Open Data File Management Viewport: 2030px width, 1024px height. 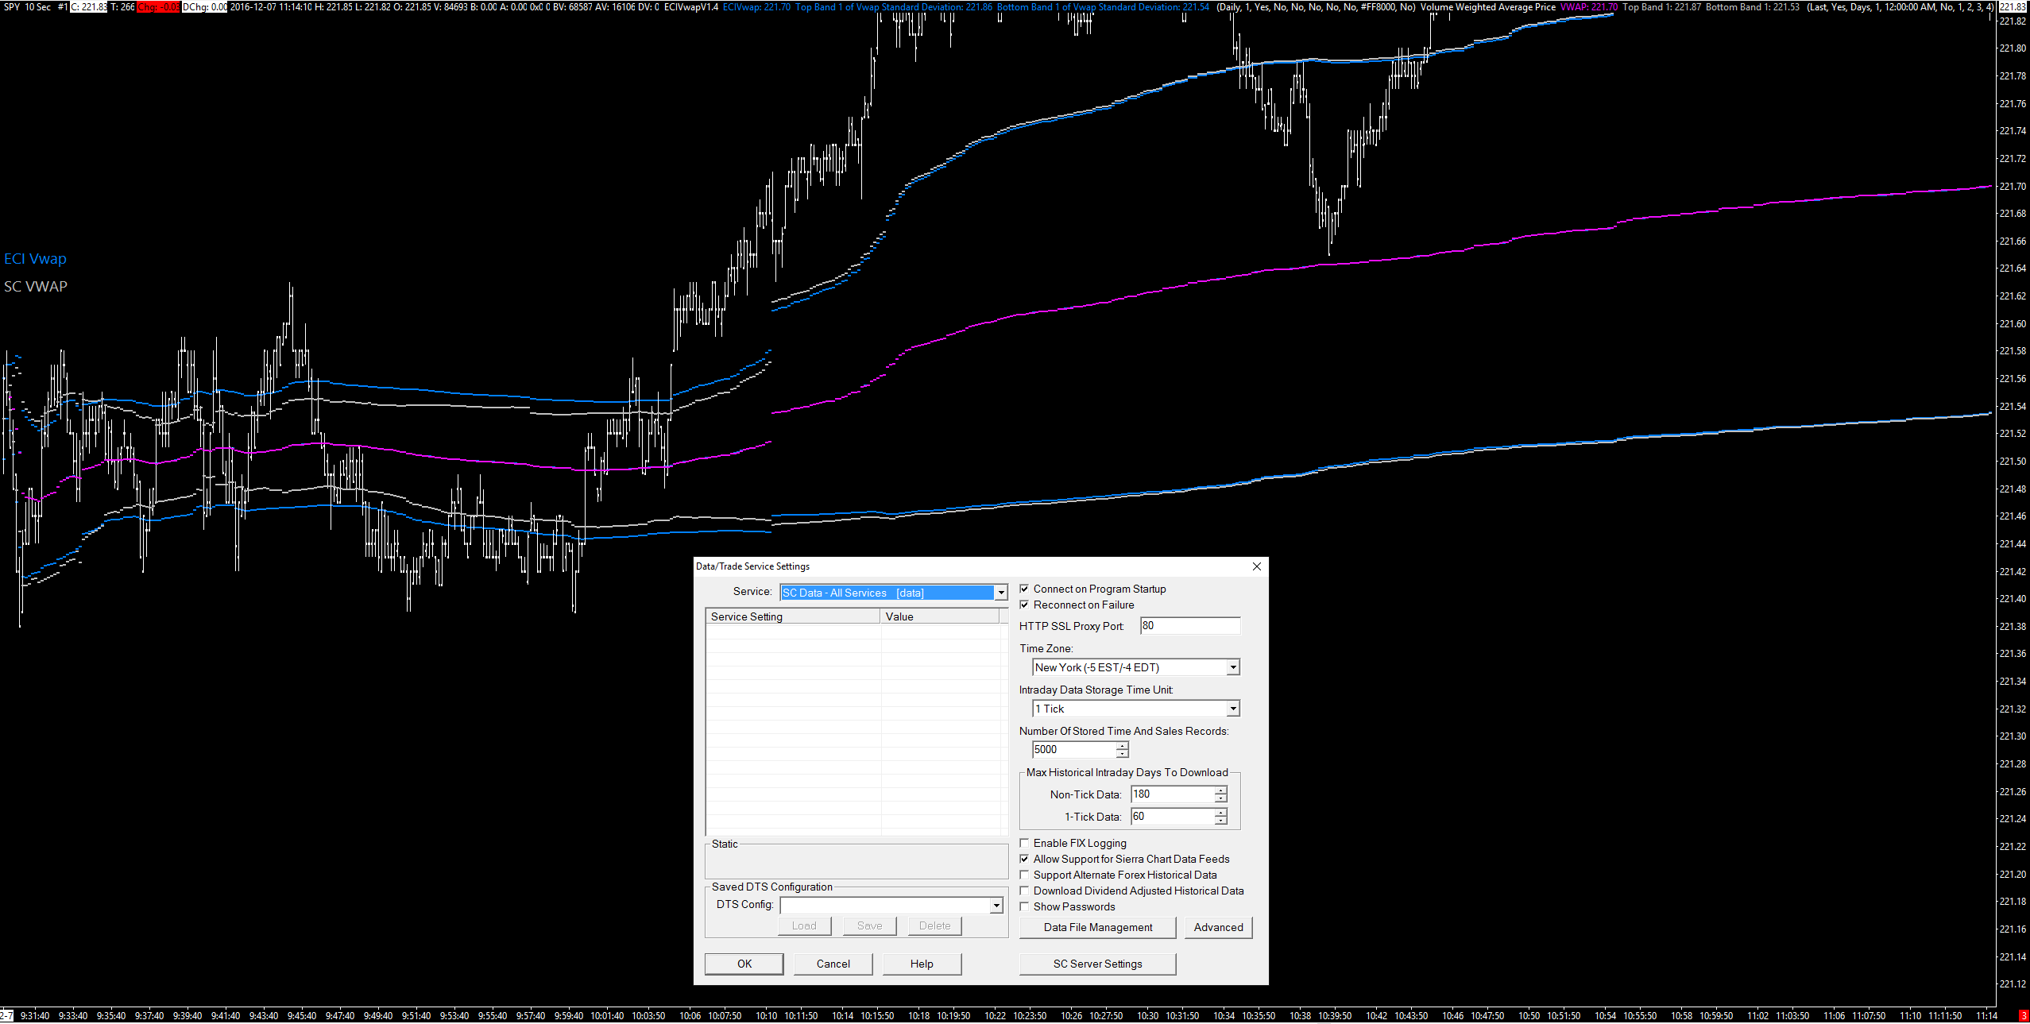tap(1097, 927)
